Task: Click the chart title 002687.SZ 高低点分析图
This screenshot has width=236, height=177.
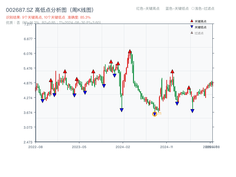Action: coord(50,10)
